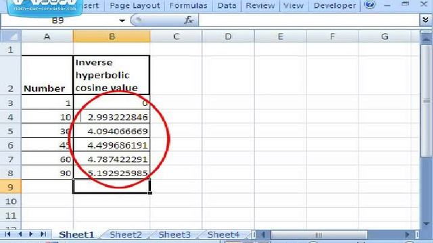
Task: Switch to the Sheet1 tab
Action: pos(76,234)
